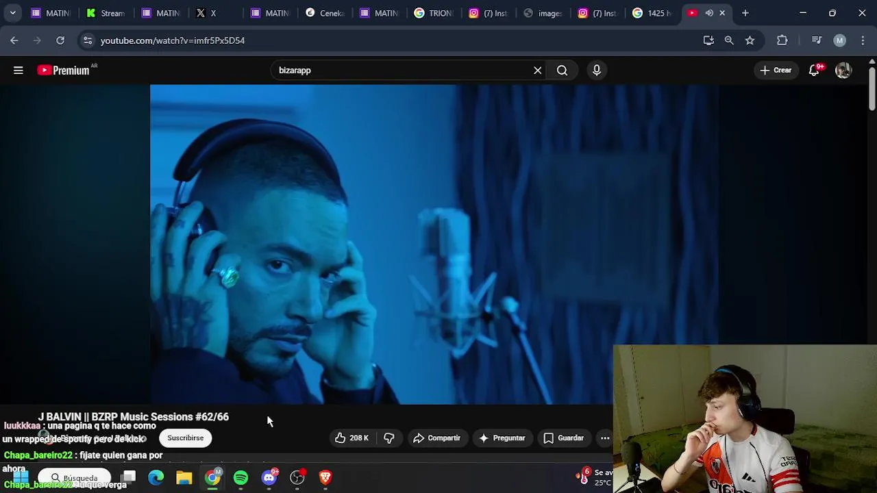The width and height of the screenshot is (877, 493).
Task: Start voice search with the microphone icon
Action: (597, 70)
